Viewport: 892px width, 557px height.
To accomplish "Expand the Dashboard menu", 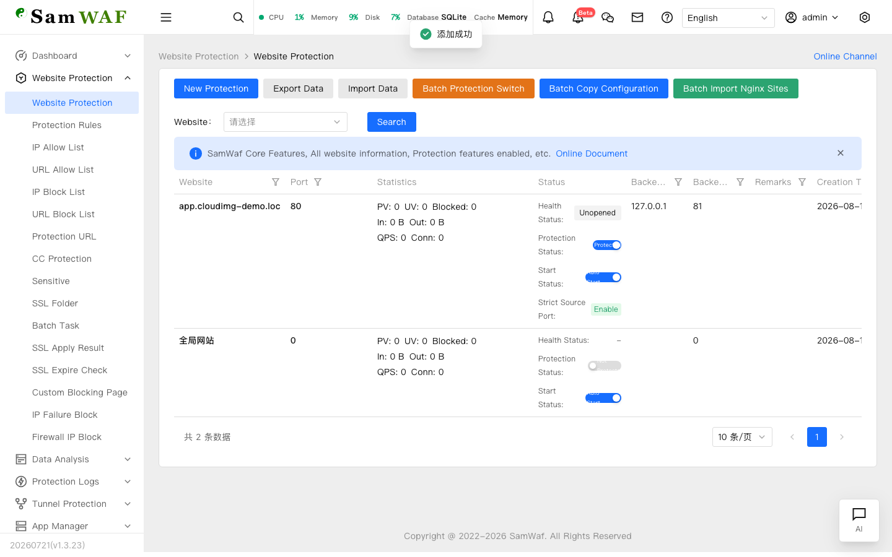I will tap(72, 56).
